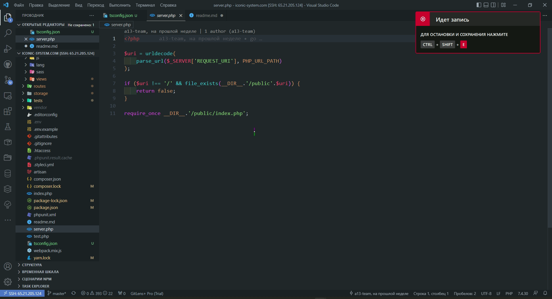Expand the storage folder
Image resolution: width=552 pixels, height=299 pixels.
pyautogui.click(x=41, y=93)
